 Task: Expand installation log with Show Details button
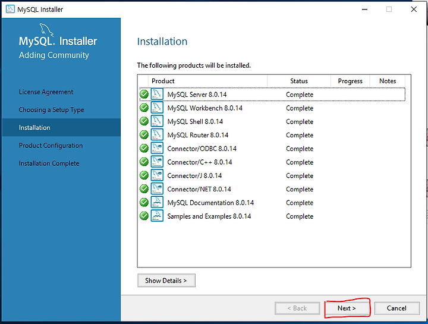(166, 281)
